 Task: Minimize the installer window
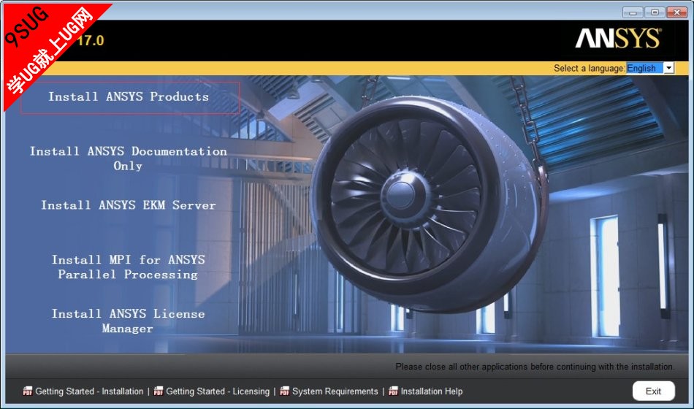click(x=633, y=12)
